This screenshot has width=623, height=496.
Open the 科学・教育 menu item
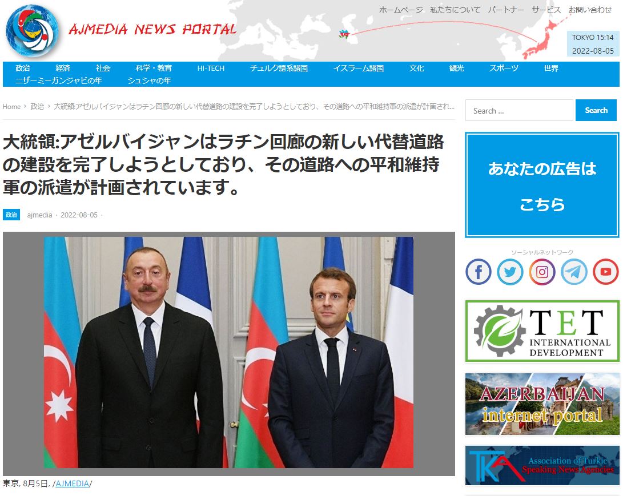point(154,68)
